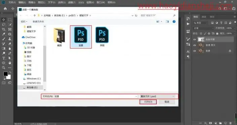Expand the file name history dropdown arrow
This screenshot has height=125, width=237.
(x=136, y=97)
